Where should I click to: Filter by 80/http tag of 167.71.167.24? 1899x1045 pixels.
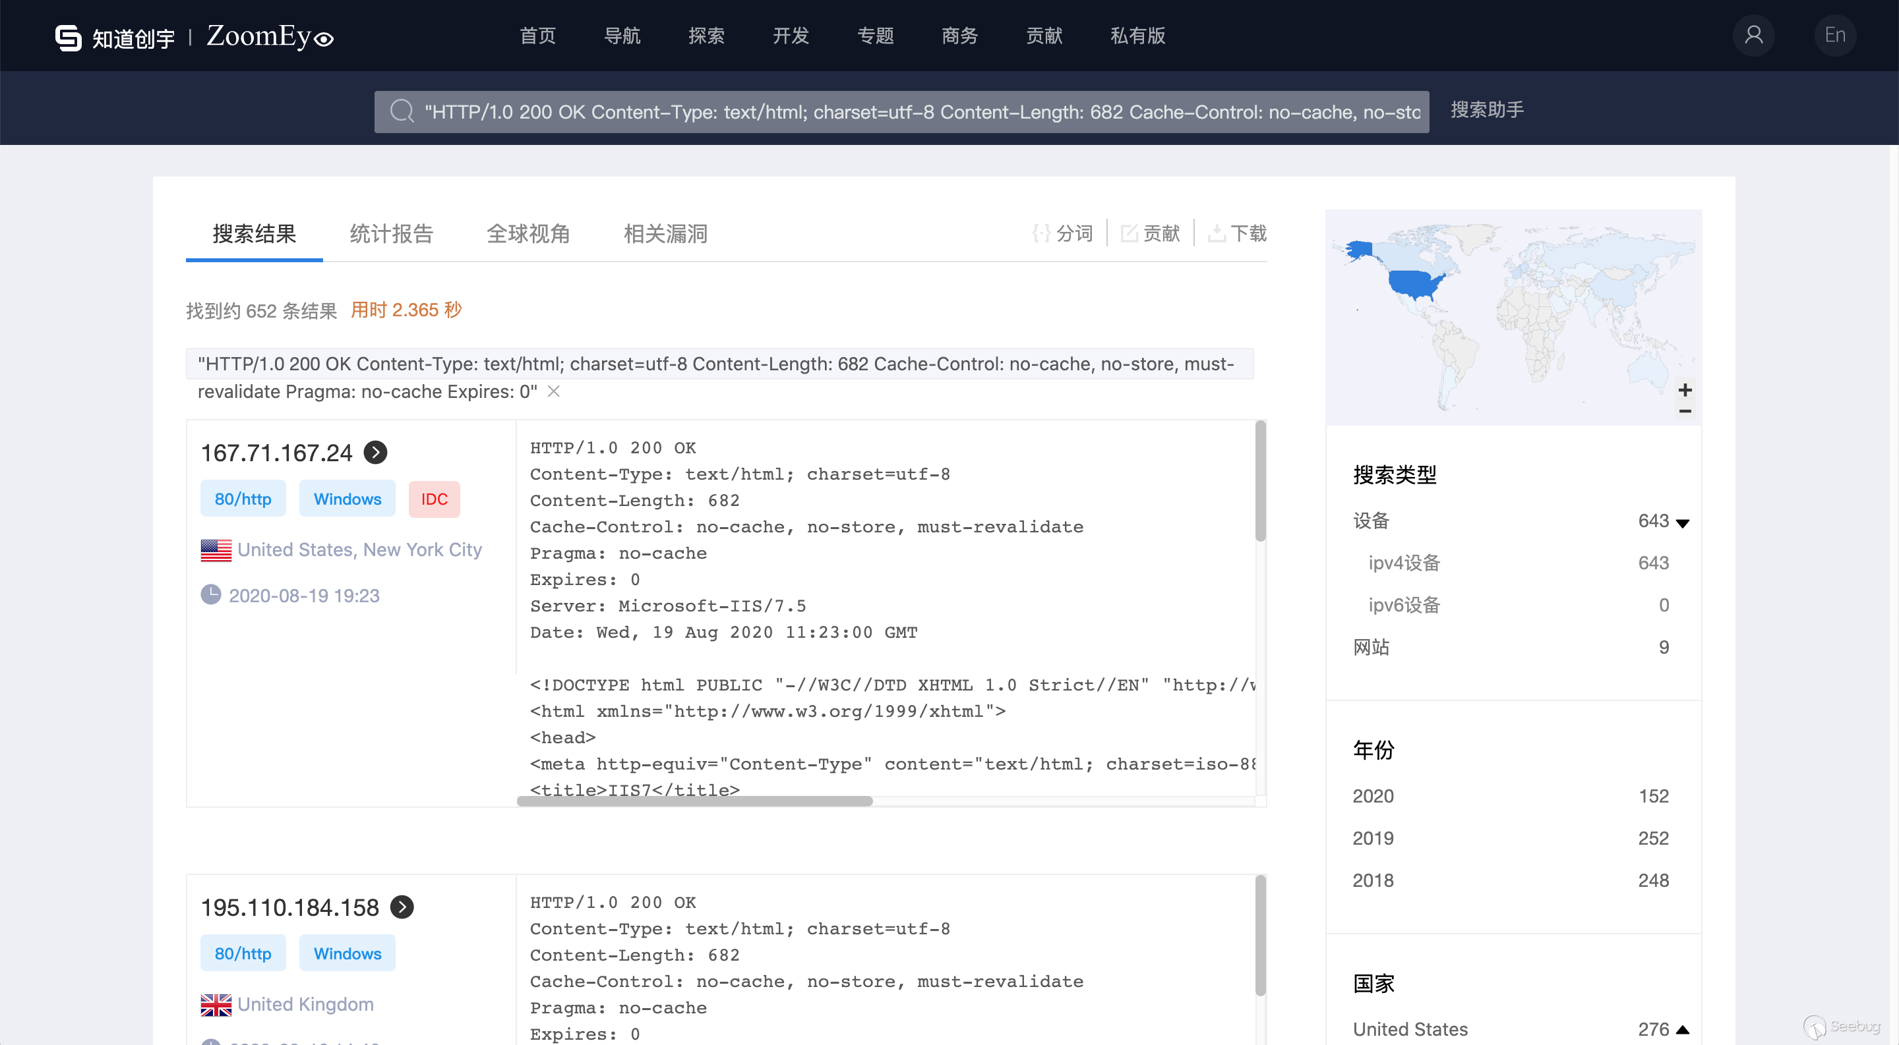click(243, 499)
